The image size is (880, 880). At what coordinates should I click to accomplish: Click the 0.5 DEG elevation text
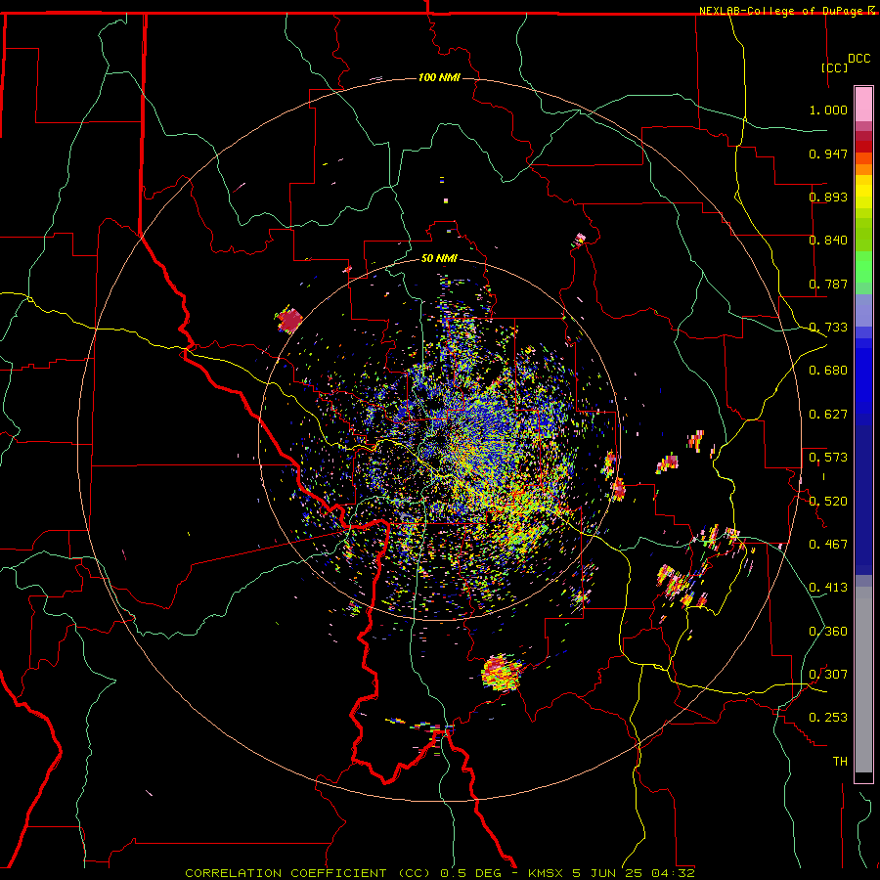(470, 873)
